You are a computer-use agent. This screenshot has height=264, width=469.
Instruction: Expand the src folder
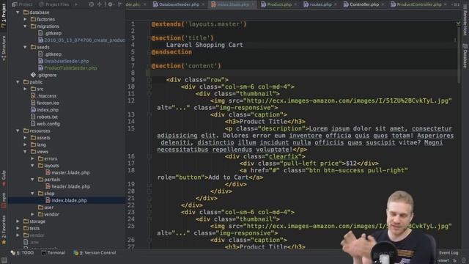pyautogui.click(x=26, y=89)
